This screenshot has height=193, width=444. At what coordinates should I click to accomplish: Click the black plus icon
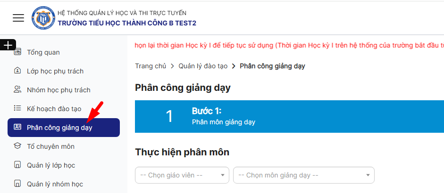[8, 45]
